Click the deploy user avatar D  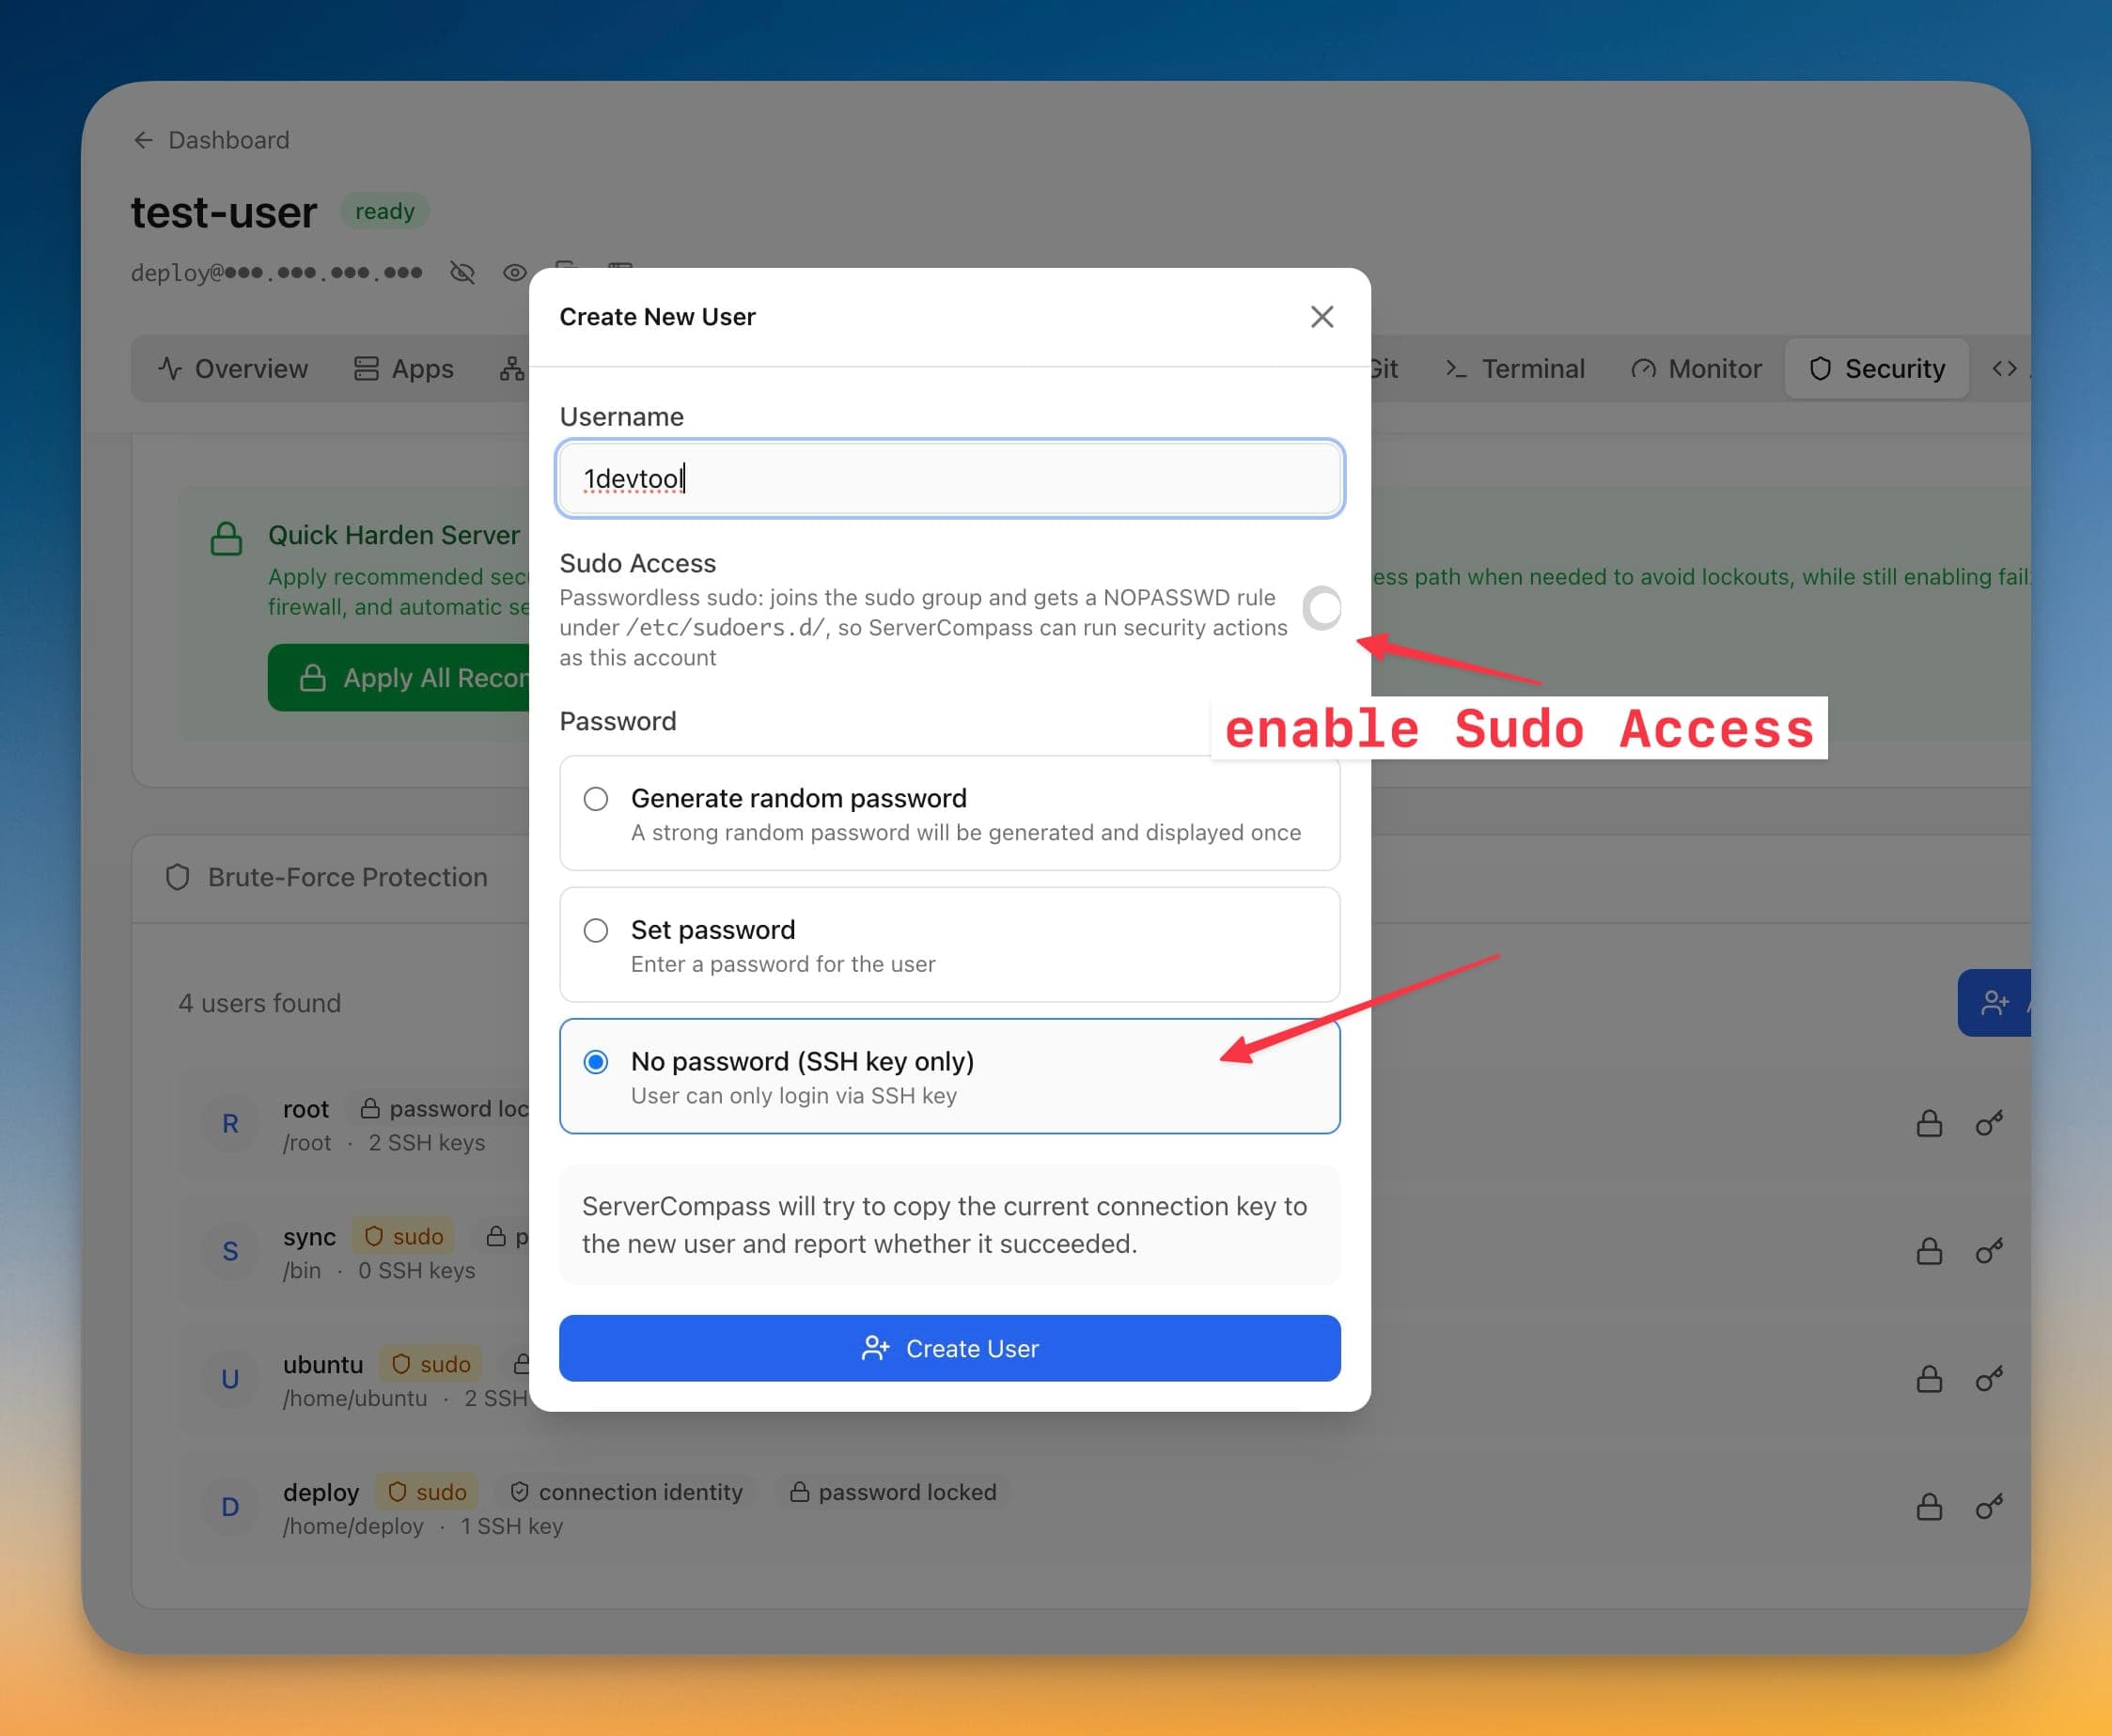point(230,1507)
